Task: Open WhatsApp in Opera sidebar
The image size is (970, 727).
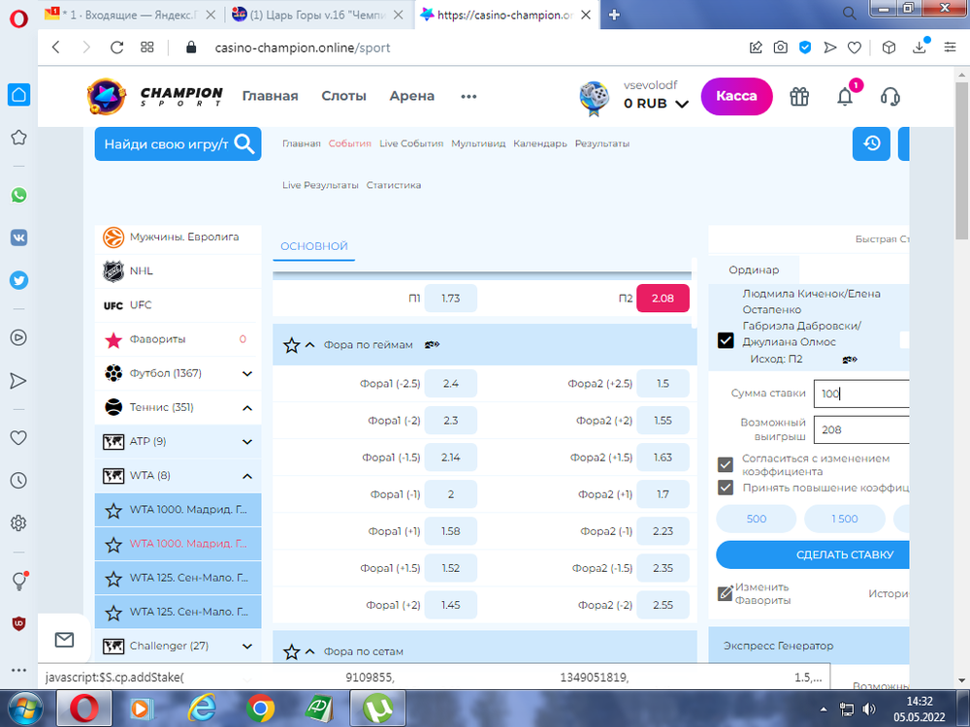Action: click(x=18, y=196)
